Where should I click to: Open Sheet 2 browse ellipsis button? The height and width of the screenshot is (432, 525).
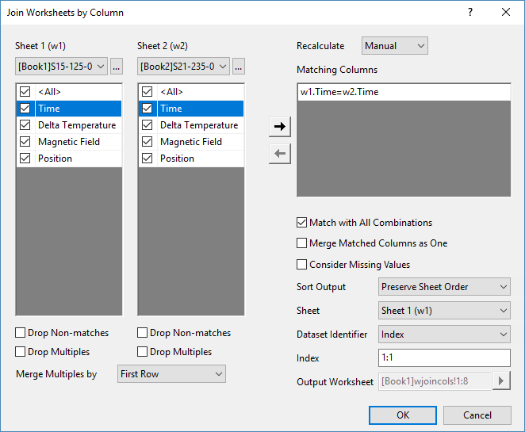[239, 66]
